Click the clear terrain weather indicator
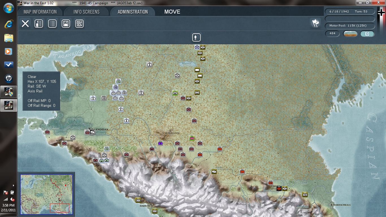386x217 pixels. pos(350,34)
